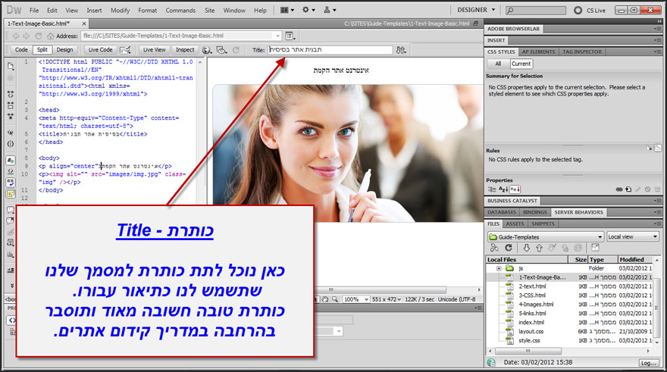Open the Modify menu
Image resolution: width=667 pixels, height=372 pixels.
(120, 10)
